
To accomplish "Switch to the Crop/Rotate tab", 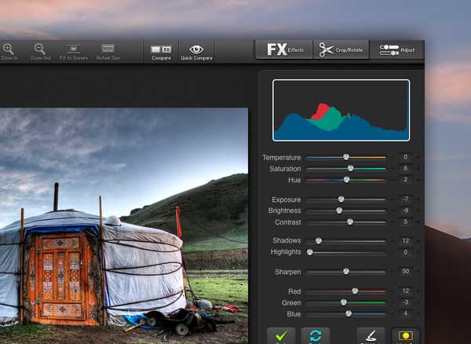I will (341, 49).
